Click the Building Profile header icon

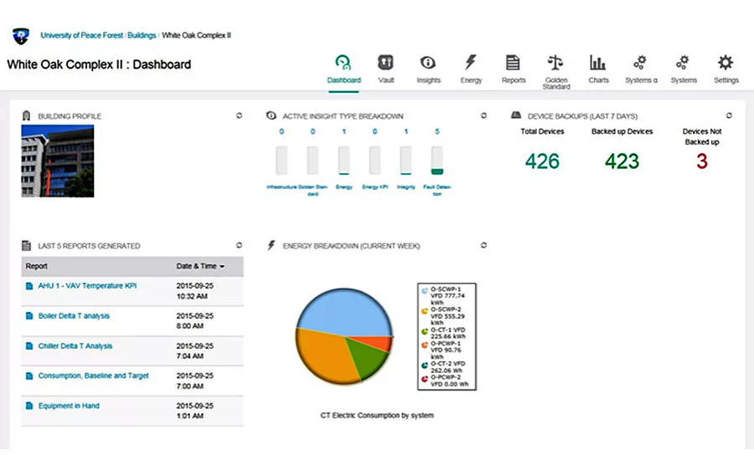27,115
